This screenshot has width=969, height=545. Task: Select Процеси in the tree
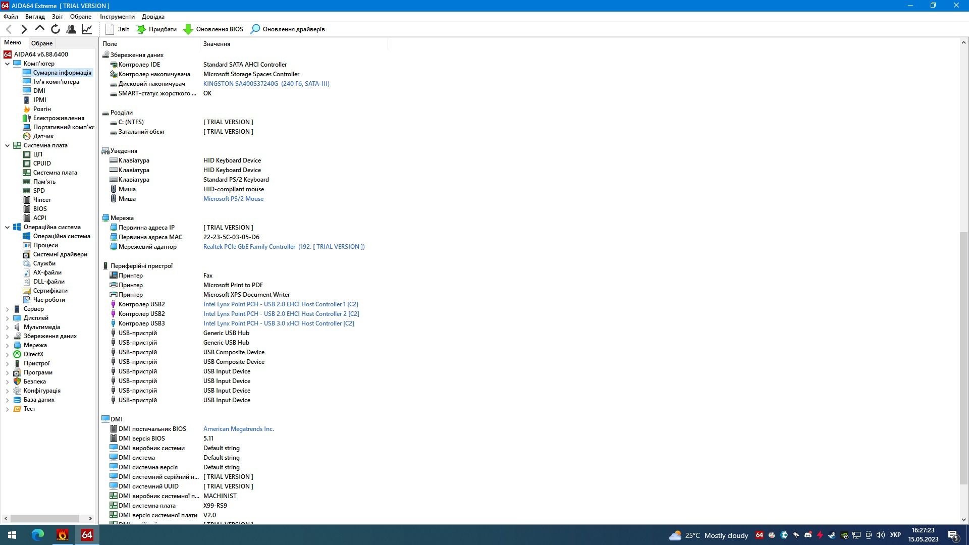coord(45,245)
